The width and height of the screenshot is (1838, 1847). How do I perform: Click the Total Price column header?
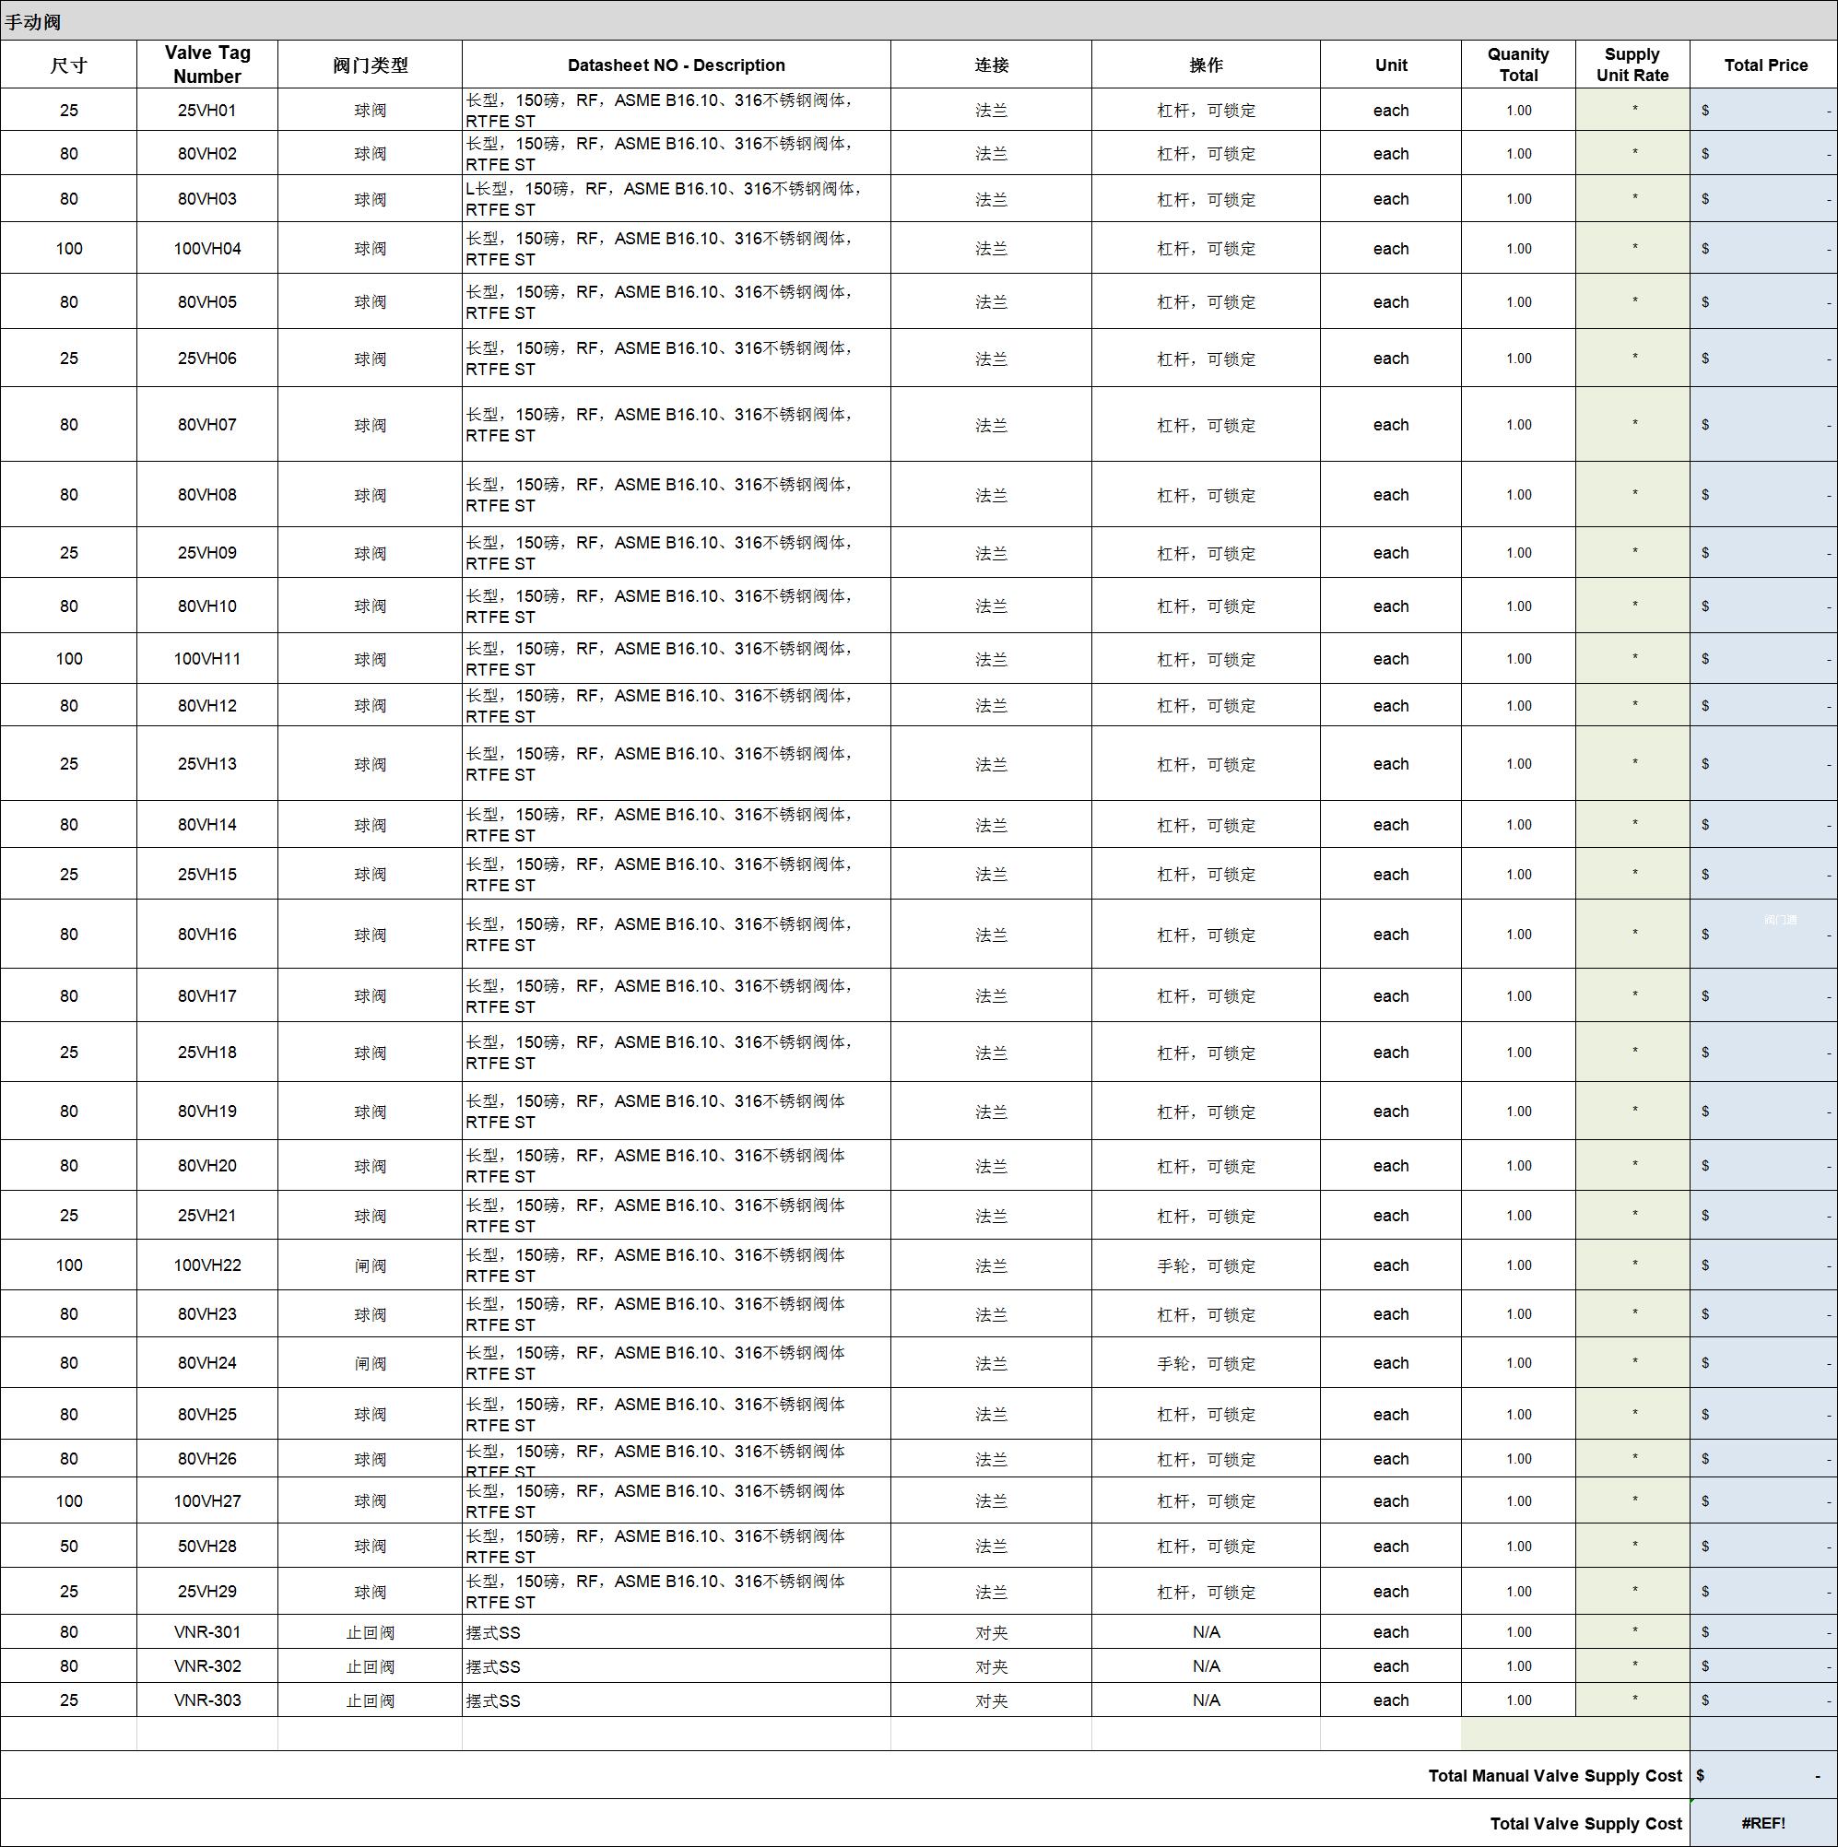1764,65
